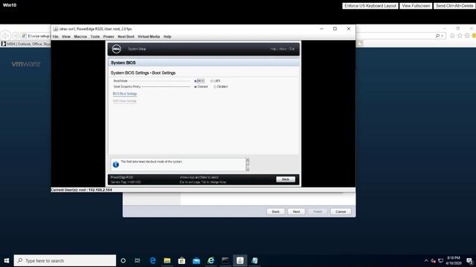
Task: Open Internet Explorer favorites star
Action: click(460, 36)
